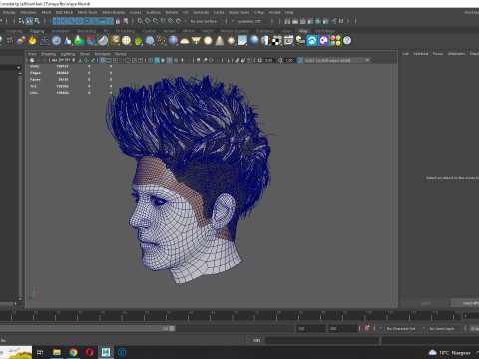Screen dimensions: 479x359
Task: Click the cone spotlight shelf icon
Action: pos(220,41)
